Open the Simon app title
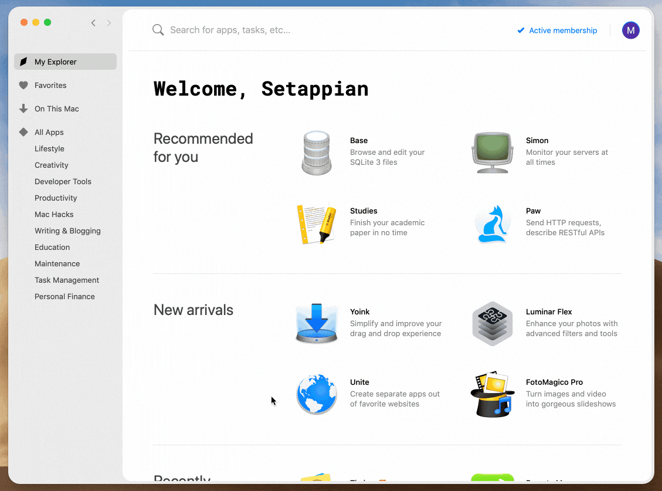 [x=537, y=141]
